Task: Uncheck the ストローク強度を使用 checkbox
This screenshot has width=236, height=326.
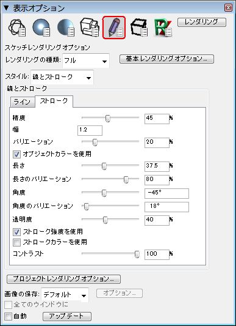Action: 17,232
